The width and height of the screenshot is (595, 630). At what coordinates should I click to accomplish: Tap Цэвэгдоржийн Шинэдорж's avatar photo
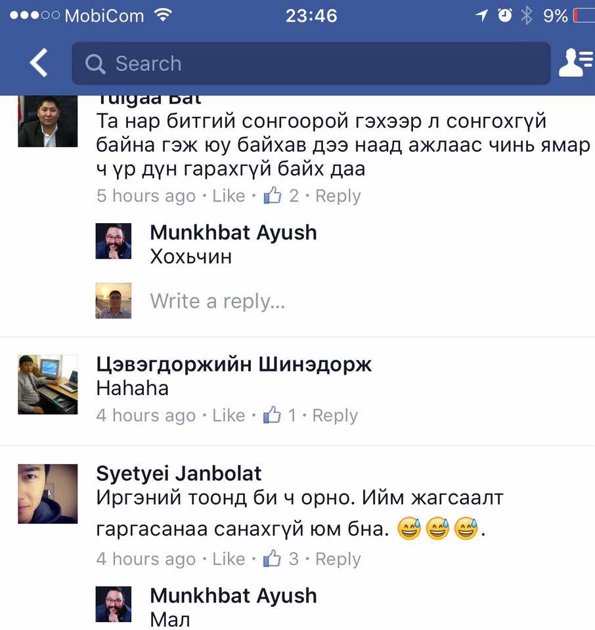pyautogui.click(x=47, y=385)
